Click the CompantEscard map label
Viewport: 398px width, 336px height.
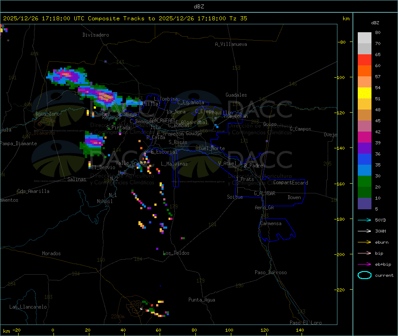point(291,182)
